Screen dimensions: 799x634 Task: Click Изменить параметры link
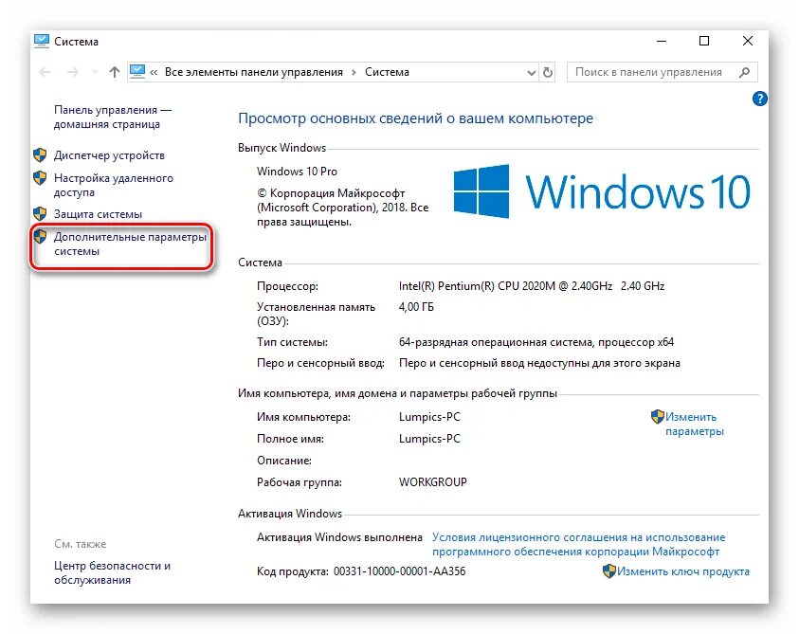[x=694, y=424]
